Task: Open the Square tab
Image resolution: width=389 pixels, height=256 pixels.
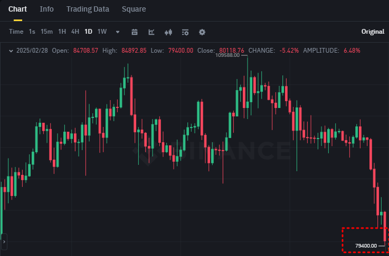Action: [x=134, y=9]
